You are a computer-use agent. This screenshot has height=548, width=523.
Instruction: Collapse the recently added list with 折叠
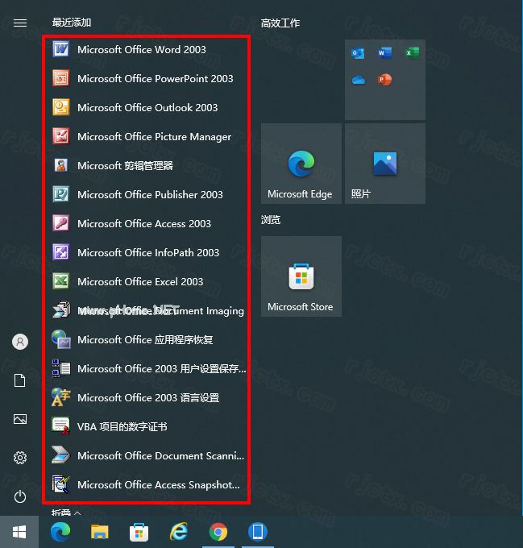(66, 513)
